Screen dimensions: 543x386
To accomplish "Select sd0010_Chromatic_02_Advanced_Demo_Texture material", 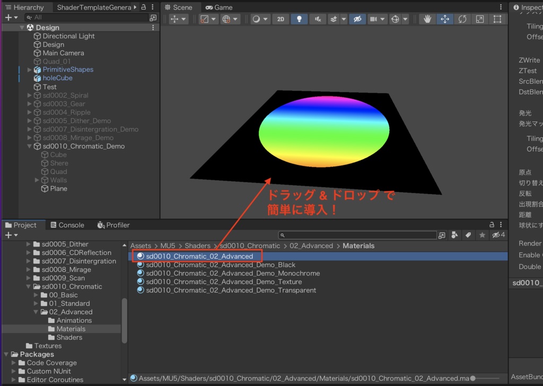I will (x=224, y=282).
